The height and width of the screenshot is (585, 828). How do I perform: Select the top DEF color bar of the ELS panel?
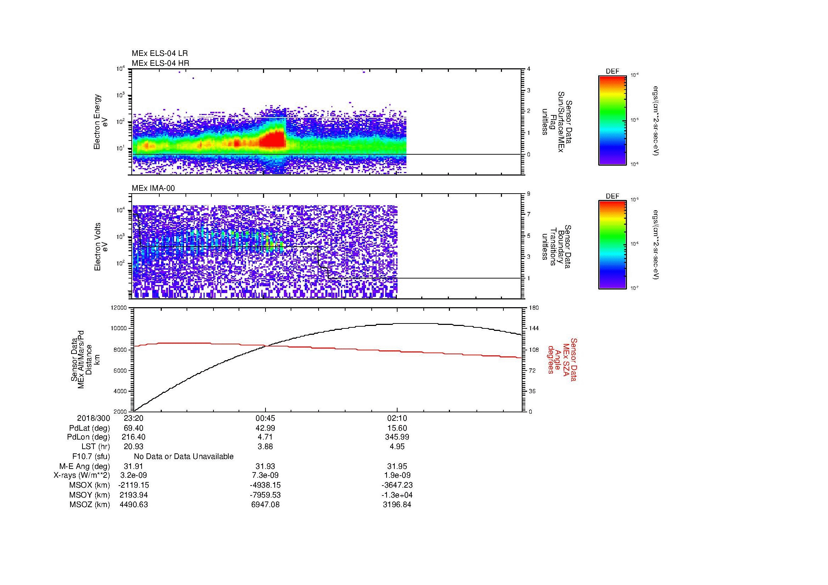coord(612,120)
